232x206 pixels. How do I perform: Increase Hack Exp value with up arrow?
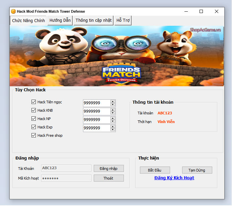[113, 127]
